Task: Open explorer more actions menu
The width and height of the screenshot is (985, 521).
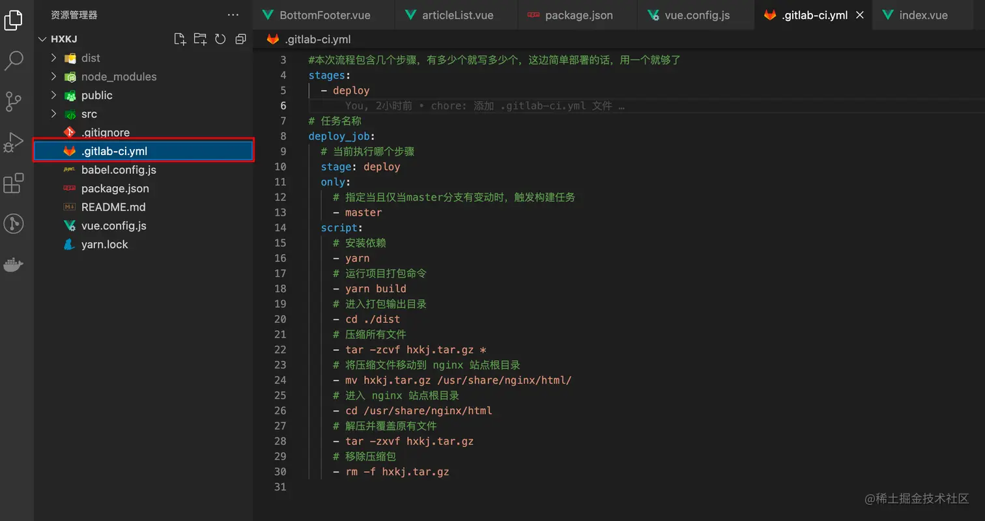Action: [x=233, y=14]
